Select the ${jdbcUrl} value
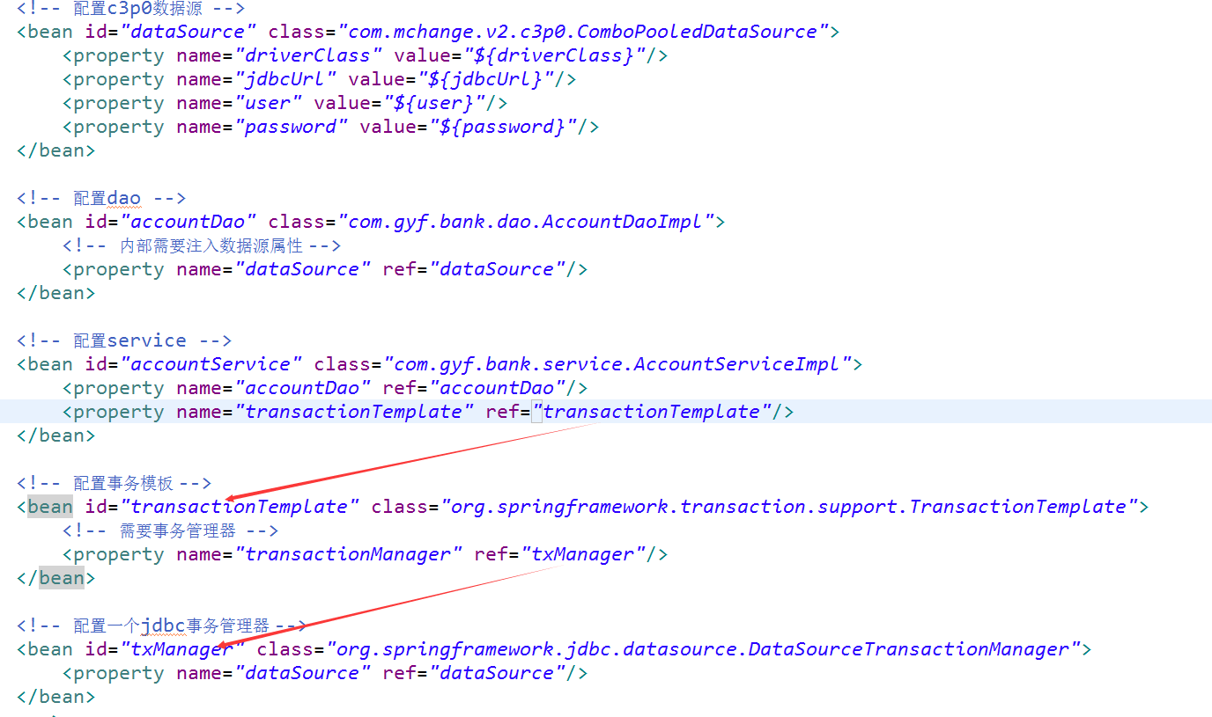Screen dimensions: 1212x717 pos(485,79)
